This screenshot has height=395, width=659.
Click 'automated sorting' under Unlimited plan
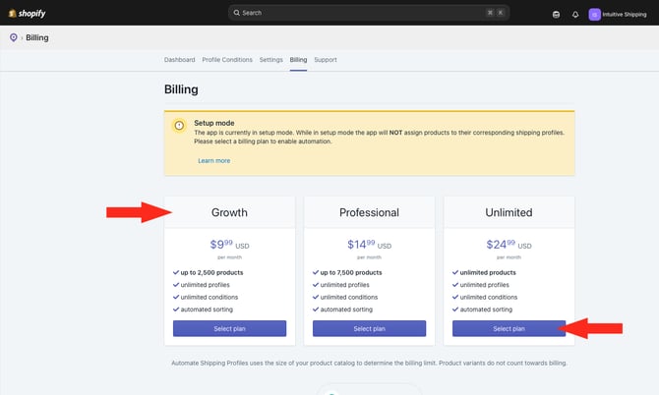(x=486, y=310)
